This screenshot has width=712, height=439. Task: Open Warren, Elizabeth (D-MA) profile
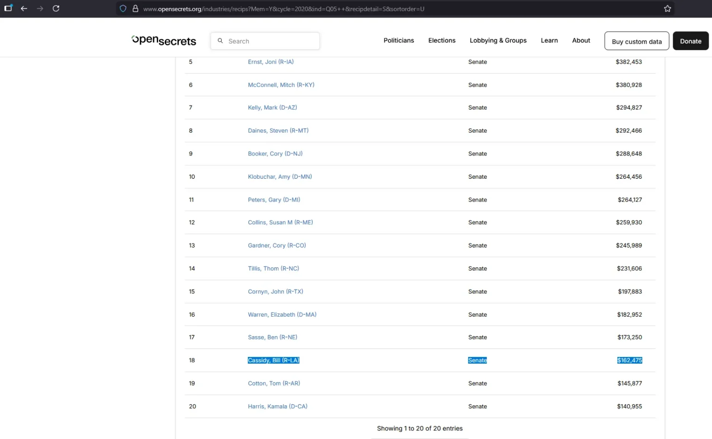click(282, 315)
